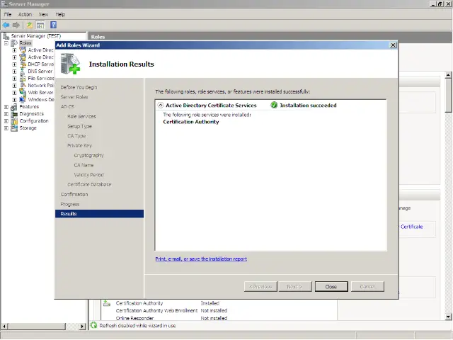Expand the Storage tree node
Image resolution: width=453 pixels, height=340 pixels.
[6, 128]
